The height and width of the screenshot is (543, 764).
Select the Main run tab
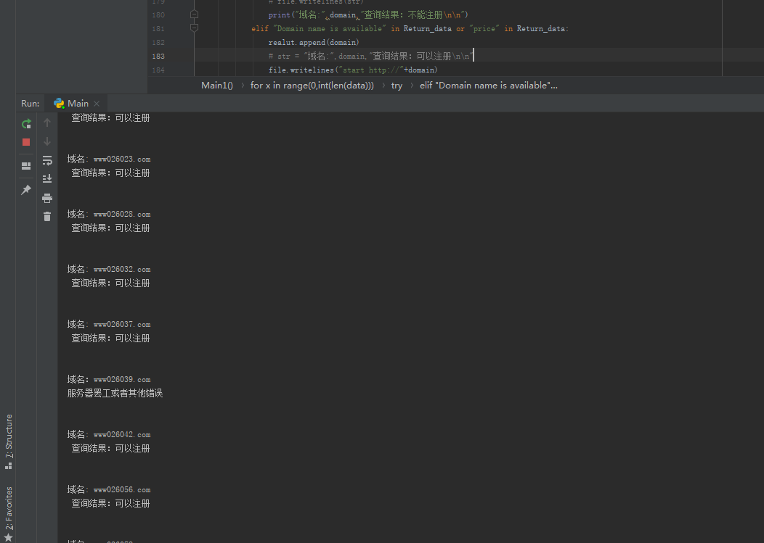tap(76, 103)
